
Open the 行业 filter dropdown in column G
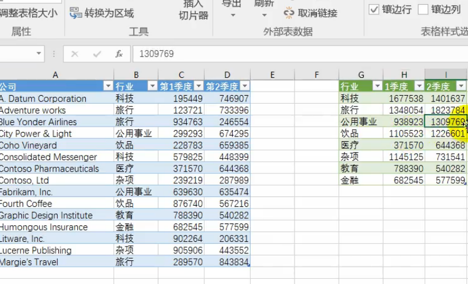[x=378, y=86]
